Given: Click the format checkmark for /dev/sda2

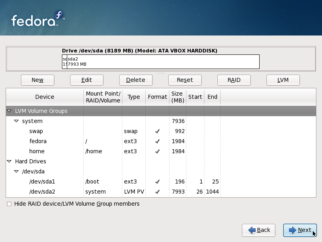Looking at the screenshot, I should (x=157, y=192).
